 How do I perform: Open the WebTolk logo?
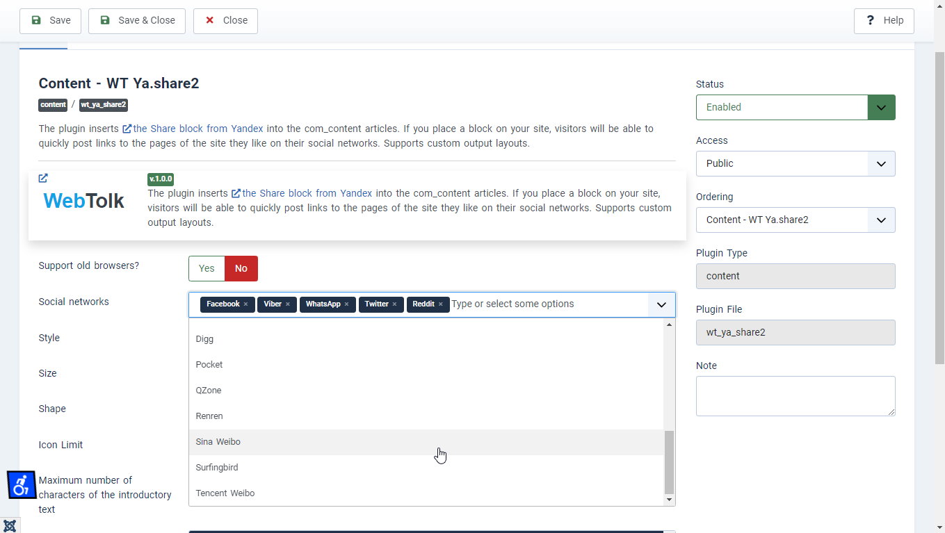pos(83,201)
